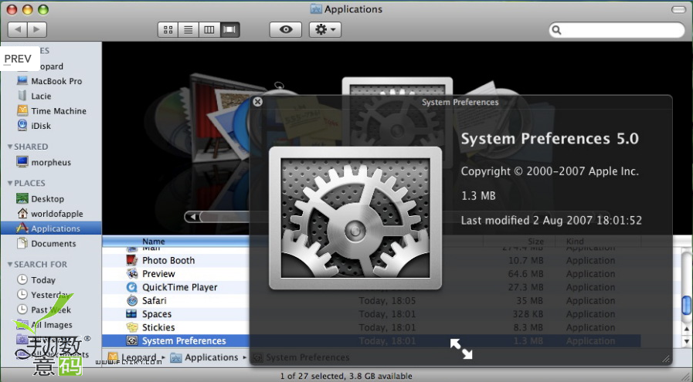
Task: Click the Safari compass icon
Action: 131,300
